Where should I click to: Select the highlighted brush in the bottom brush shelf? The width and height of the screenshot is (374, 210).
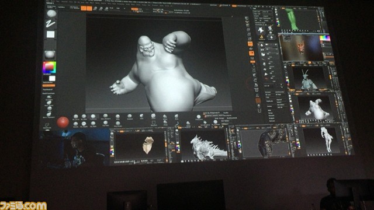[93, 117]
